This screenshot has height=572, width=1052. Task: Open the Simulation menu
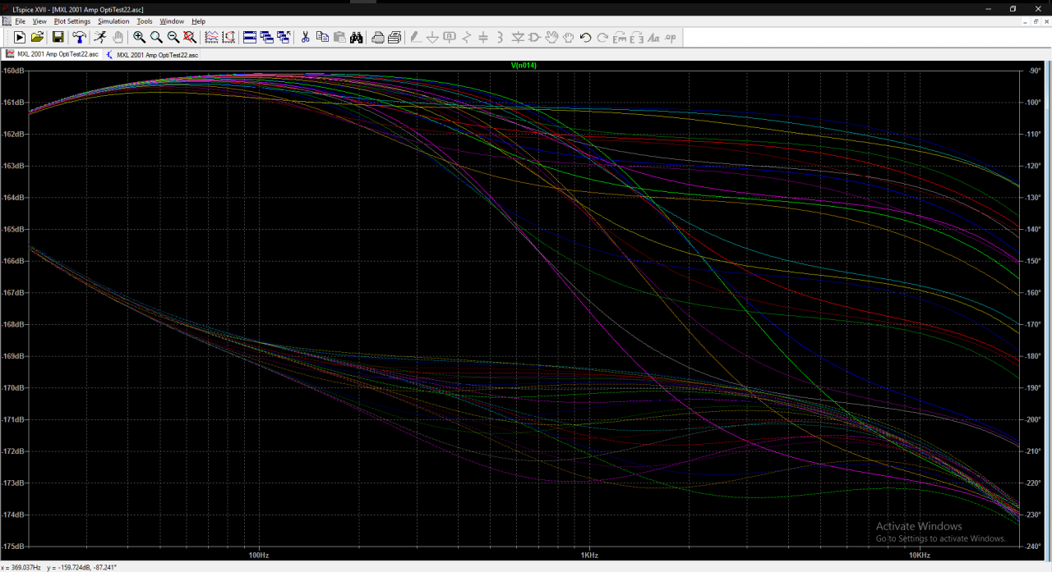click(x=113, y=21)
